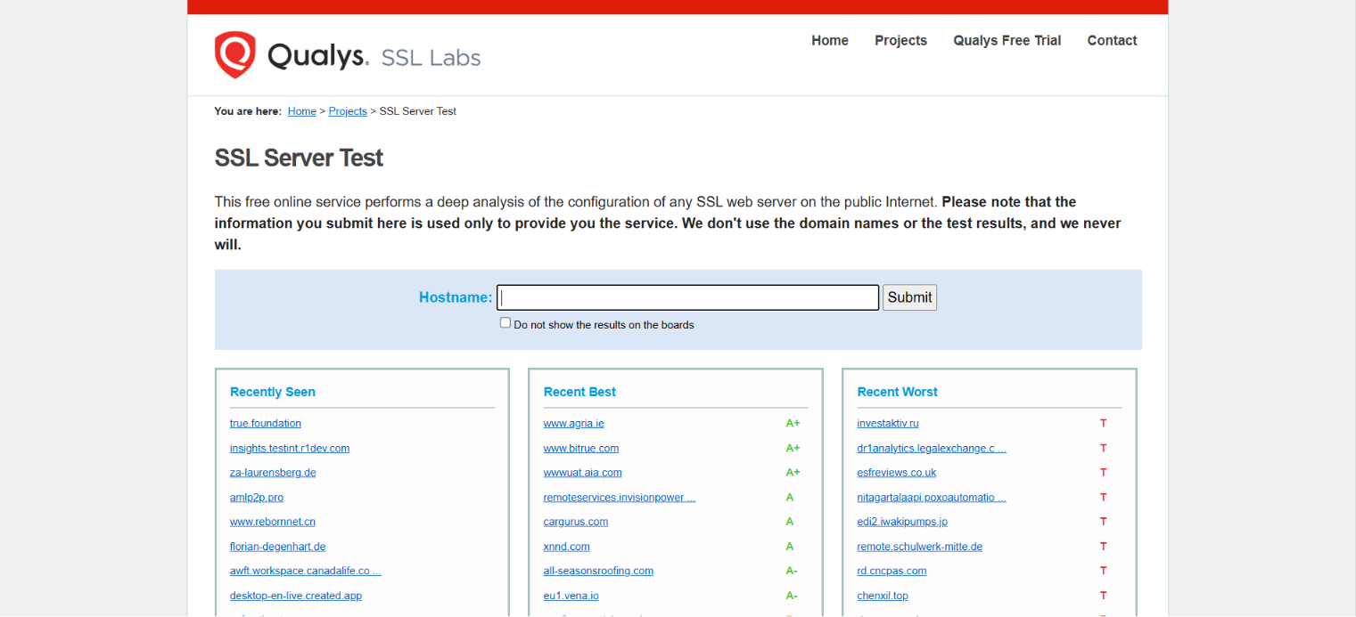Open florian-degenhart.de link

[x=277, y=546]
